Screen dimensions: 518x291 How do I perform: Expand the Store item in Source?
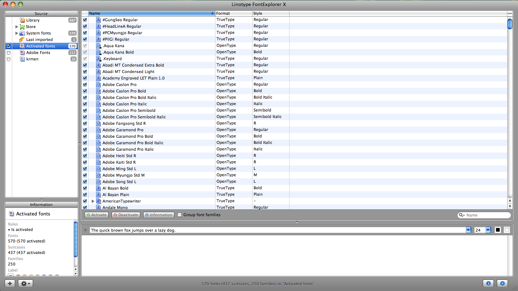tap(17, 27)
